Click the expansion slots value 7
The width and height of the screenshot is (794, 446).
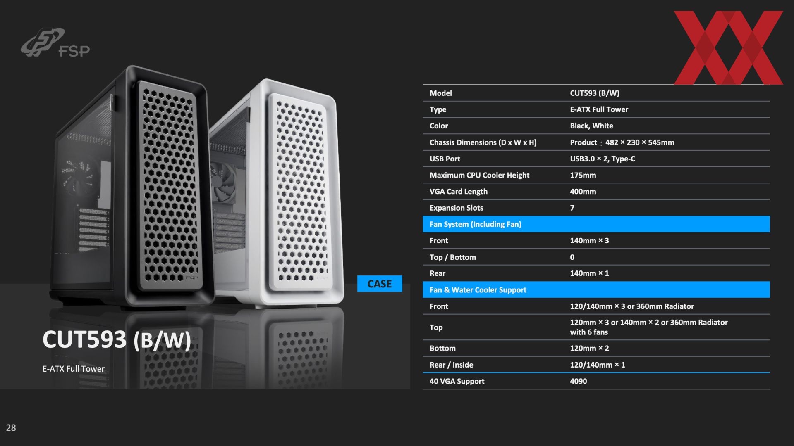572,208
